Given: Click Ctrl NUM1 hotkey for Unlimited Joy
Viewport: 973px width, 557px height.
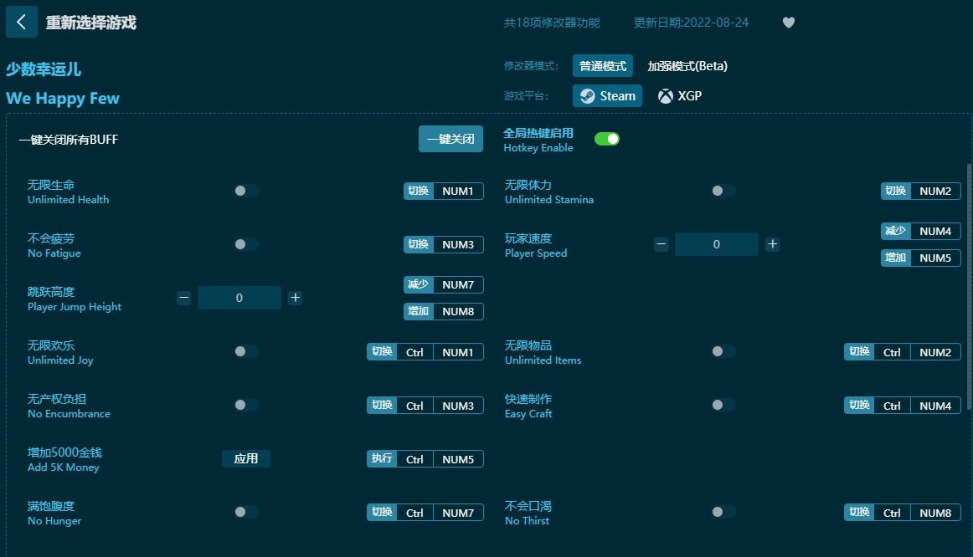Looking at the screenshot, I should coord(425,352).
